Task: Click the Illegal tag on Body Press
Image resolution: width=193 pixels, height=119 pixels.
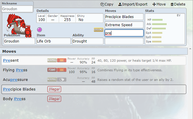Action: pos(54,99)
